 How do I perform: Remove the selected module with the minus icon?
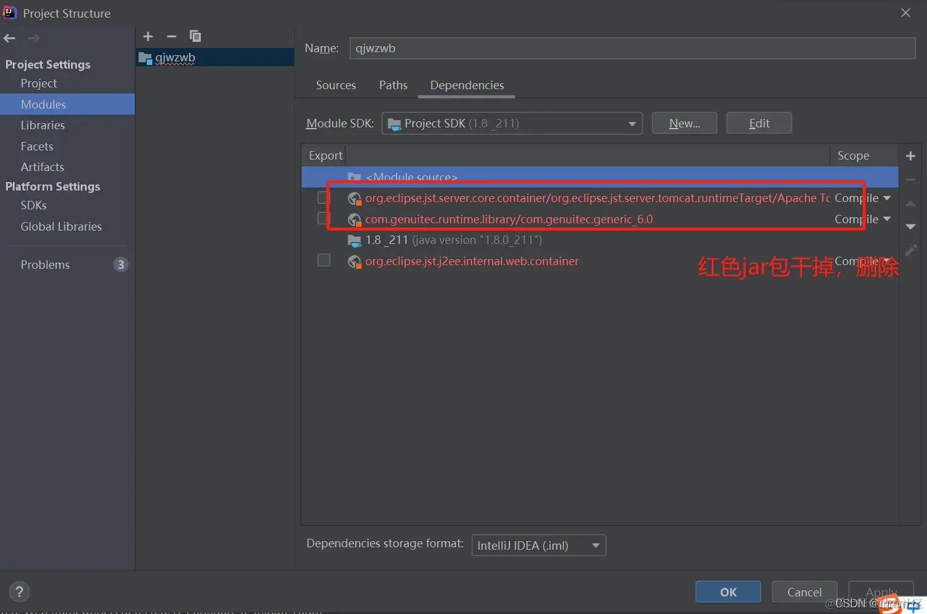tap(172, 36)
